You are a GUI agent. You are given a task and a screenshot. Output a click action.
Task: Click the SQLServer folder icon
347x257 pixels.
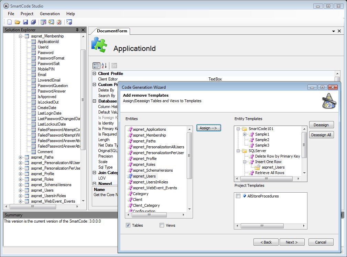245,151
